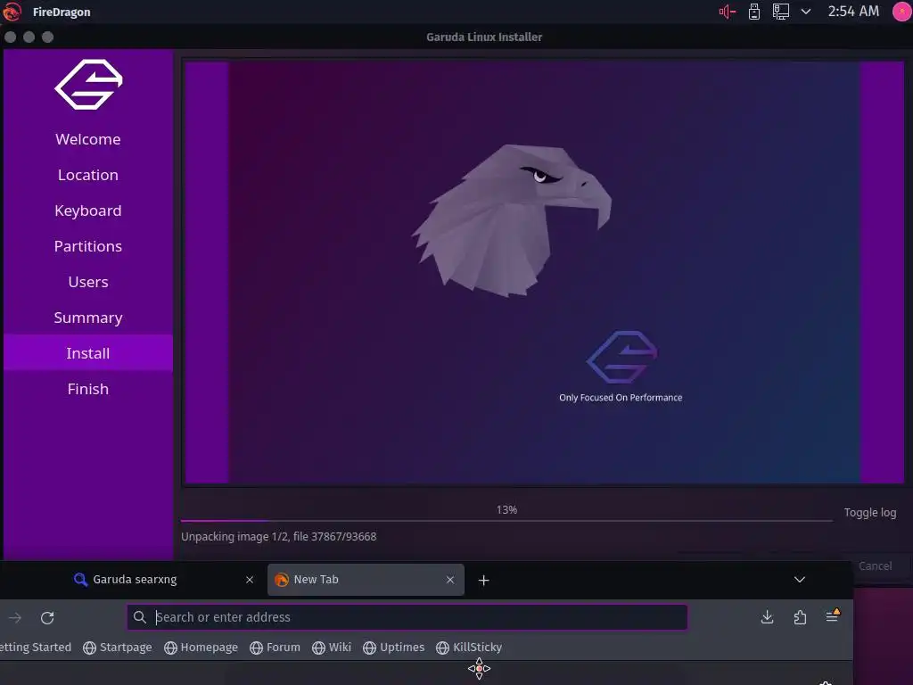Select the Install step in installer sidebar
Image resolution: width=913 pixels, height=685 pixels.
coord(88,353)
